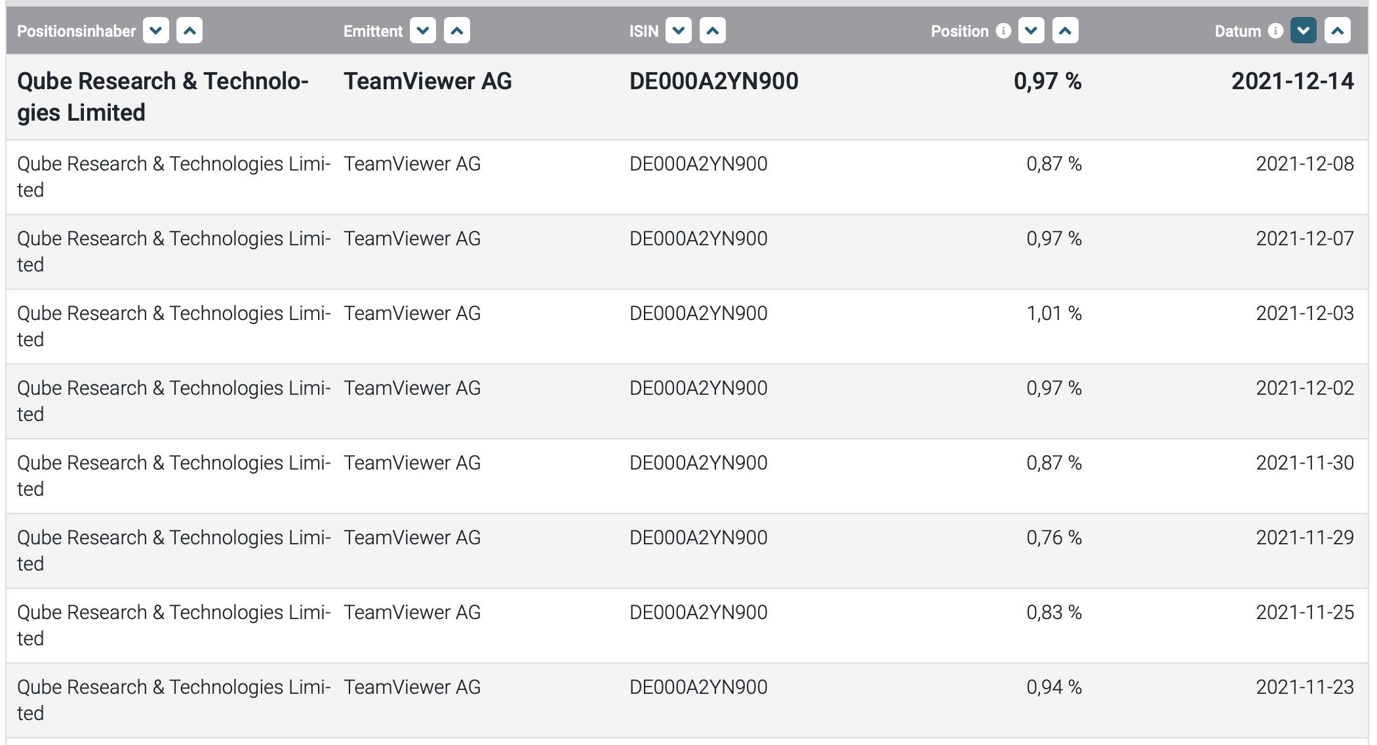Viewport: 1377px width, 745px height.
Task: Click TeamViewer AG in the 2021-11-25 row
Action: (412, 613)
